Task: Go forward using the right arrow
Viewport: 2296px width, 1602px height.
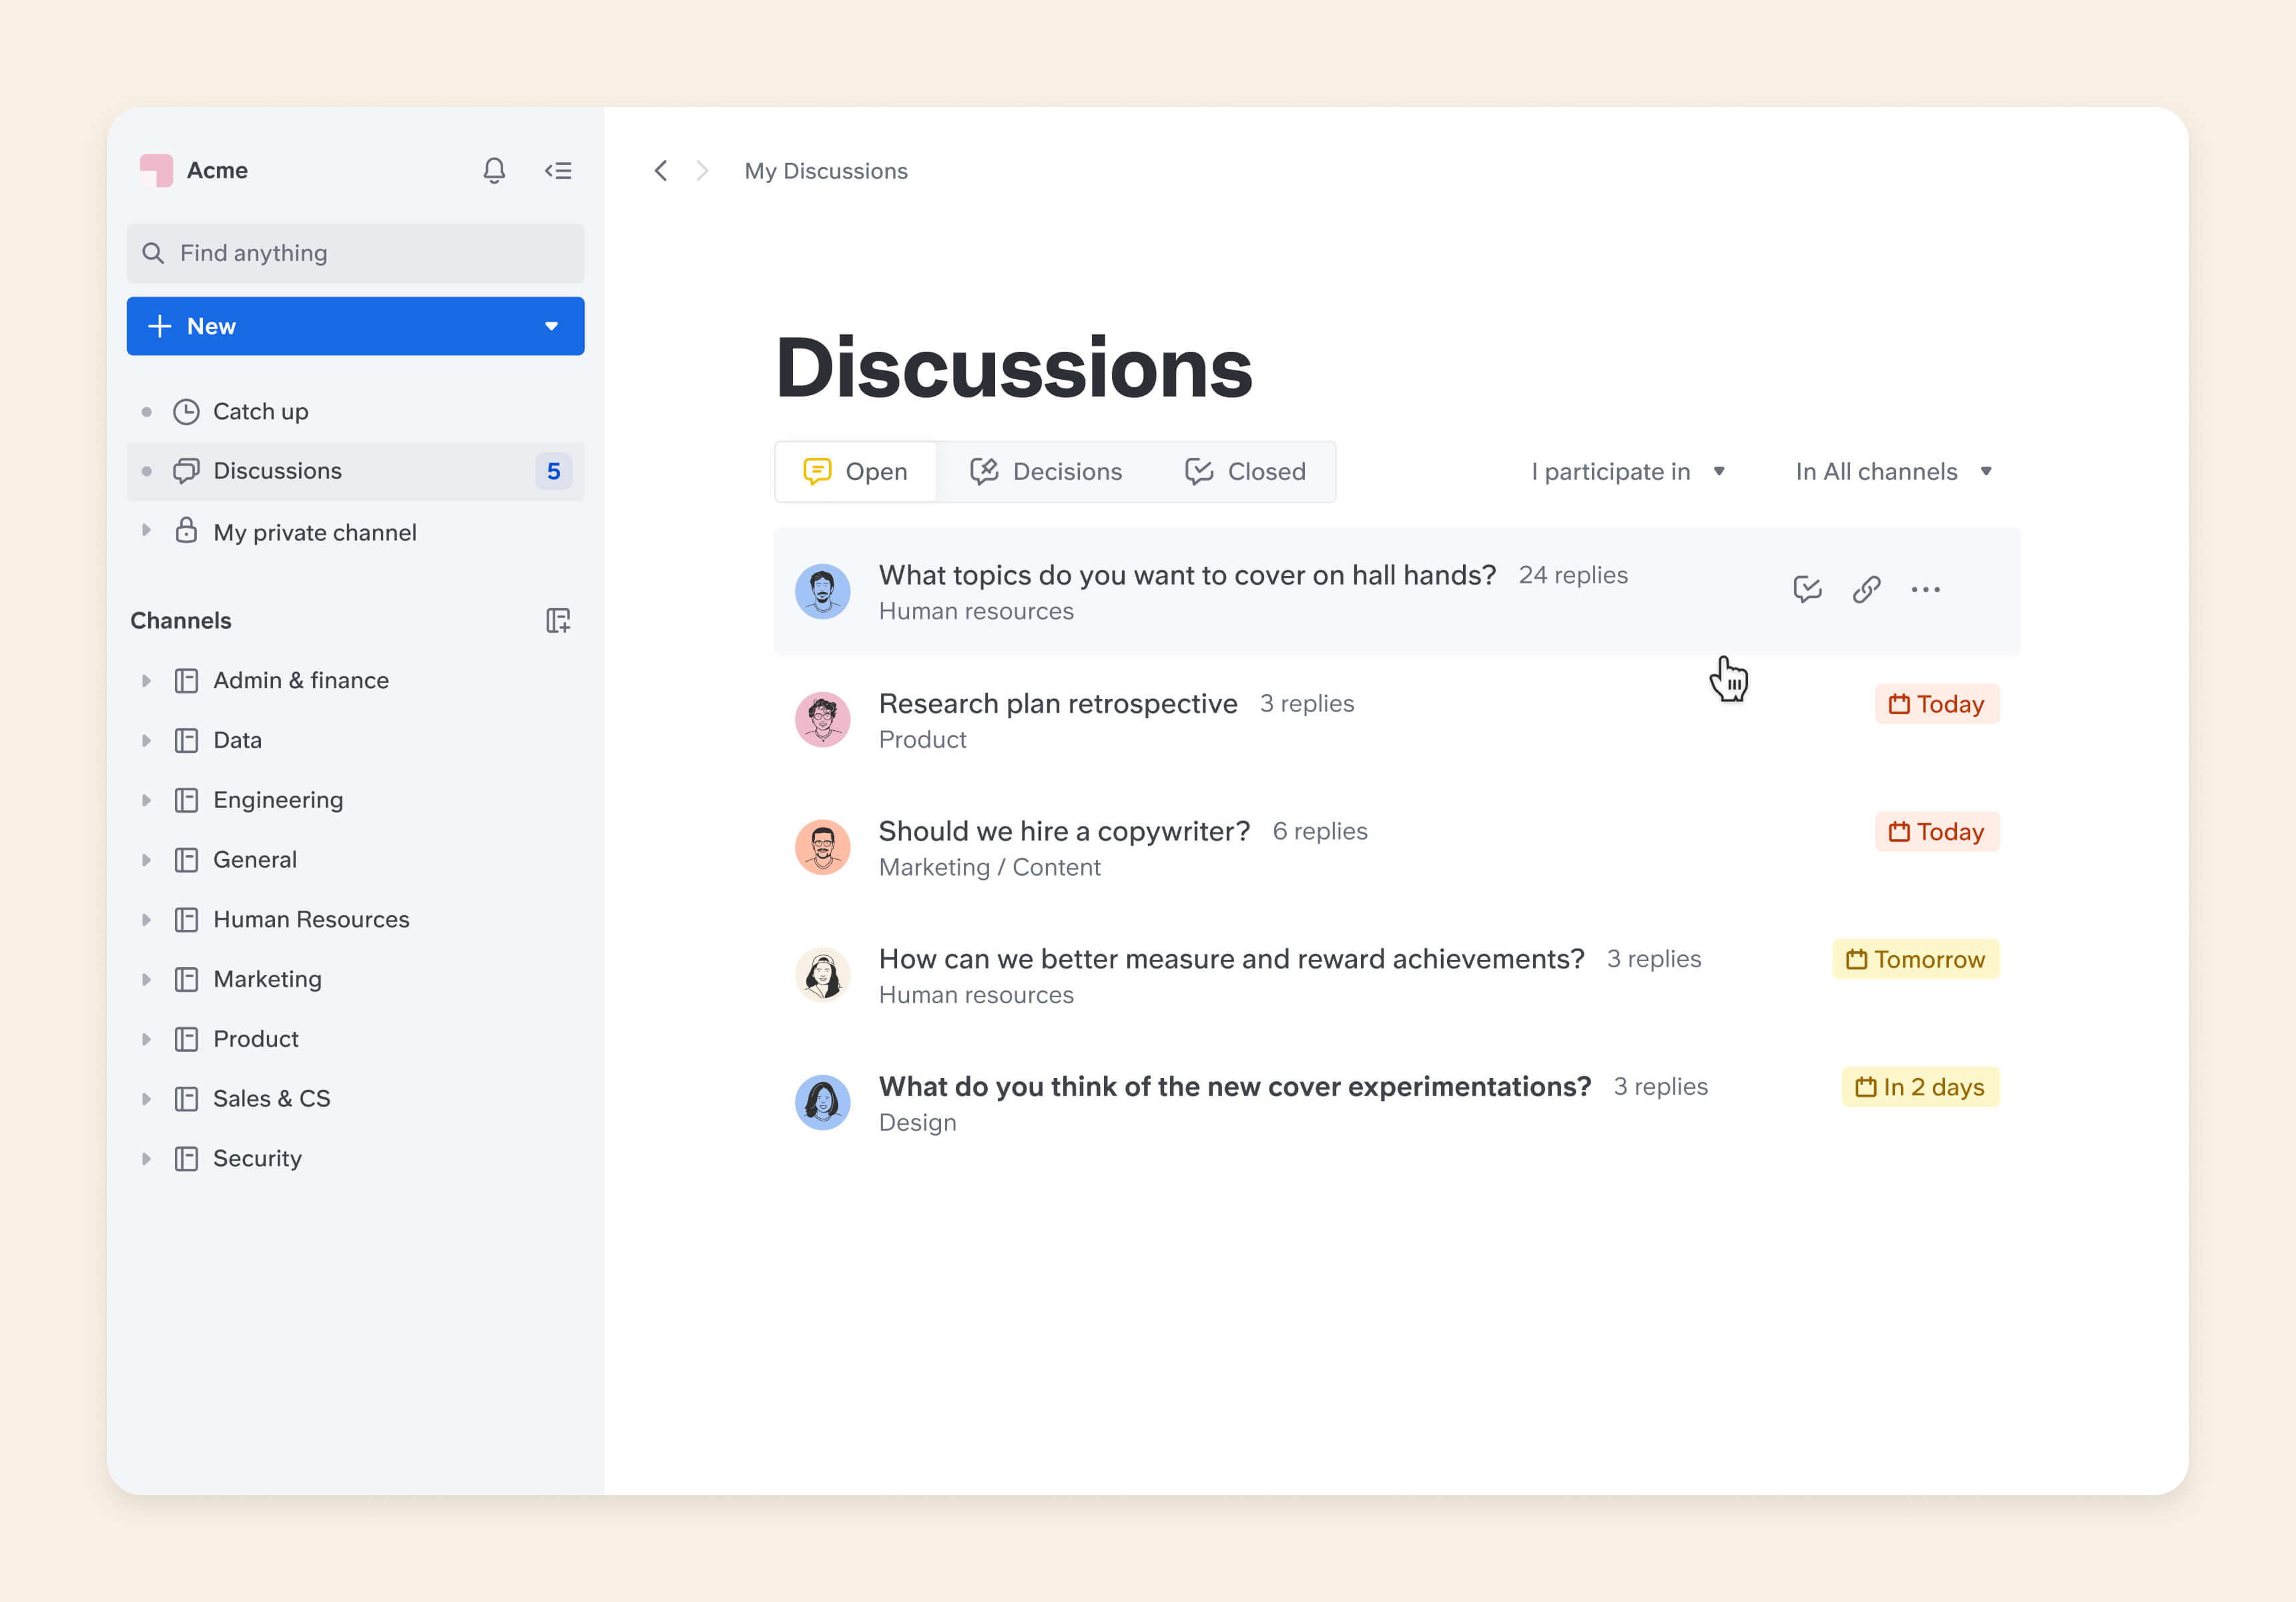Action: click(702, 171)
